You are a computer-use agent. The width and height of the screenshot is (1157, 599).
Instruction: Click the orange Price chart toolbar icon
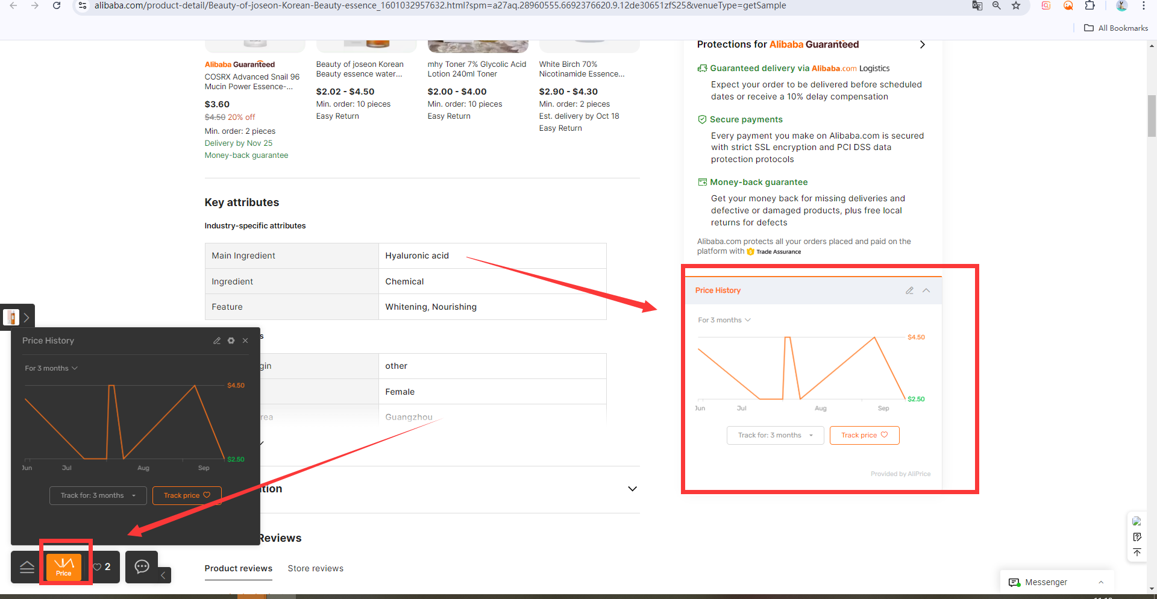[x=64, y=566]
